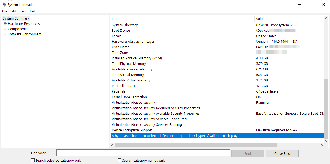Click the Close Find button
Viewport: 330px width, 164px height.
point(282,153)
